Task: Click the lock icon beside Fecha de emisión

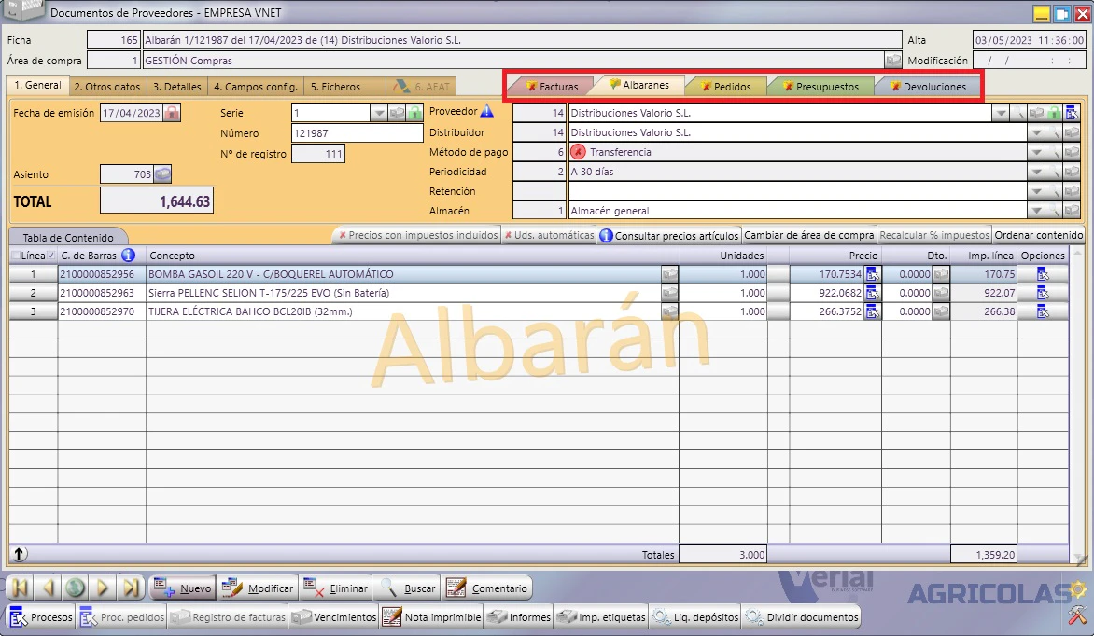Action: click(x=172, y=112)
